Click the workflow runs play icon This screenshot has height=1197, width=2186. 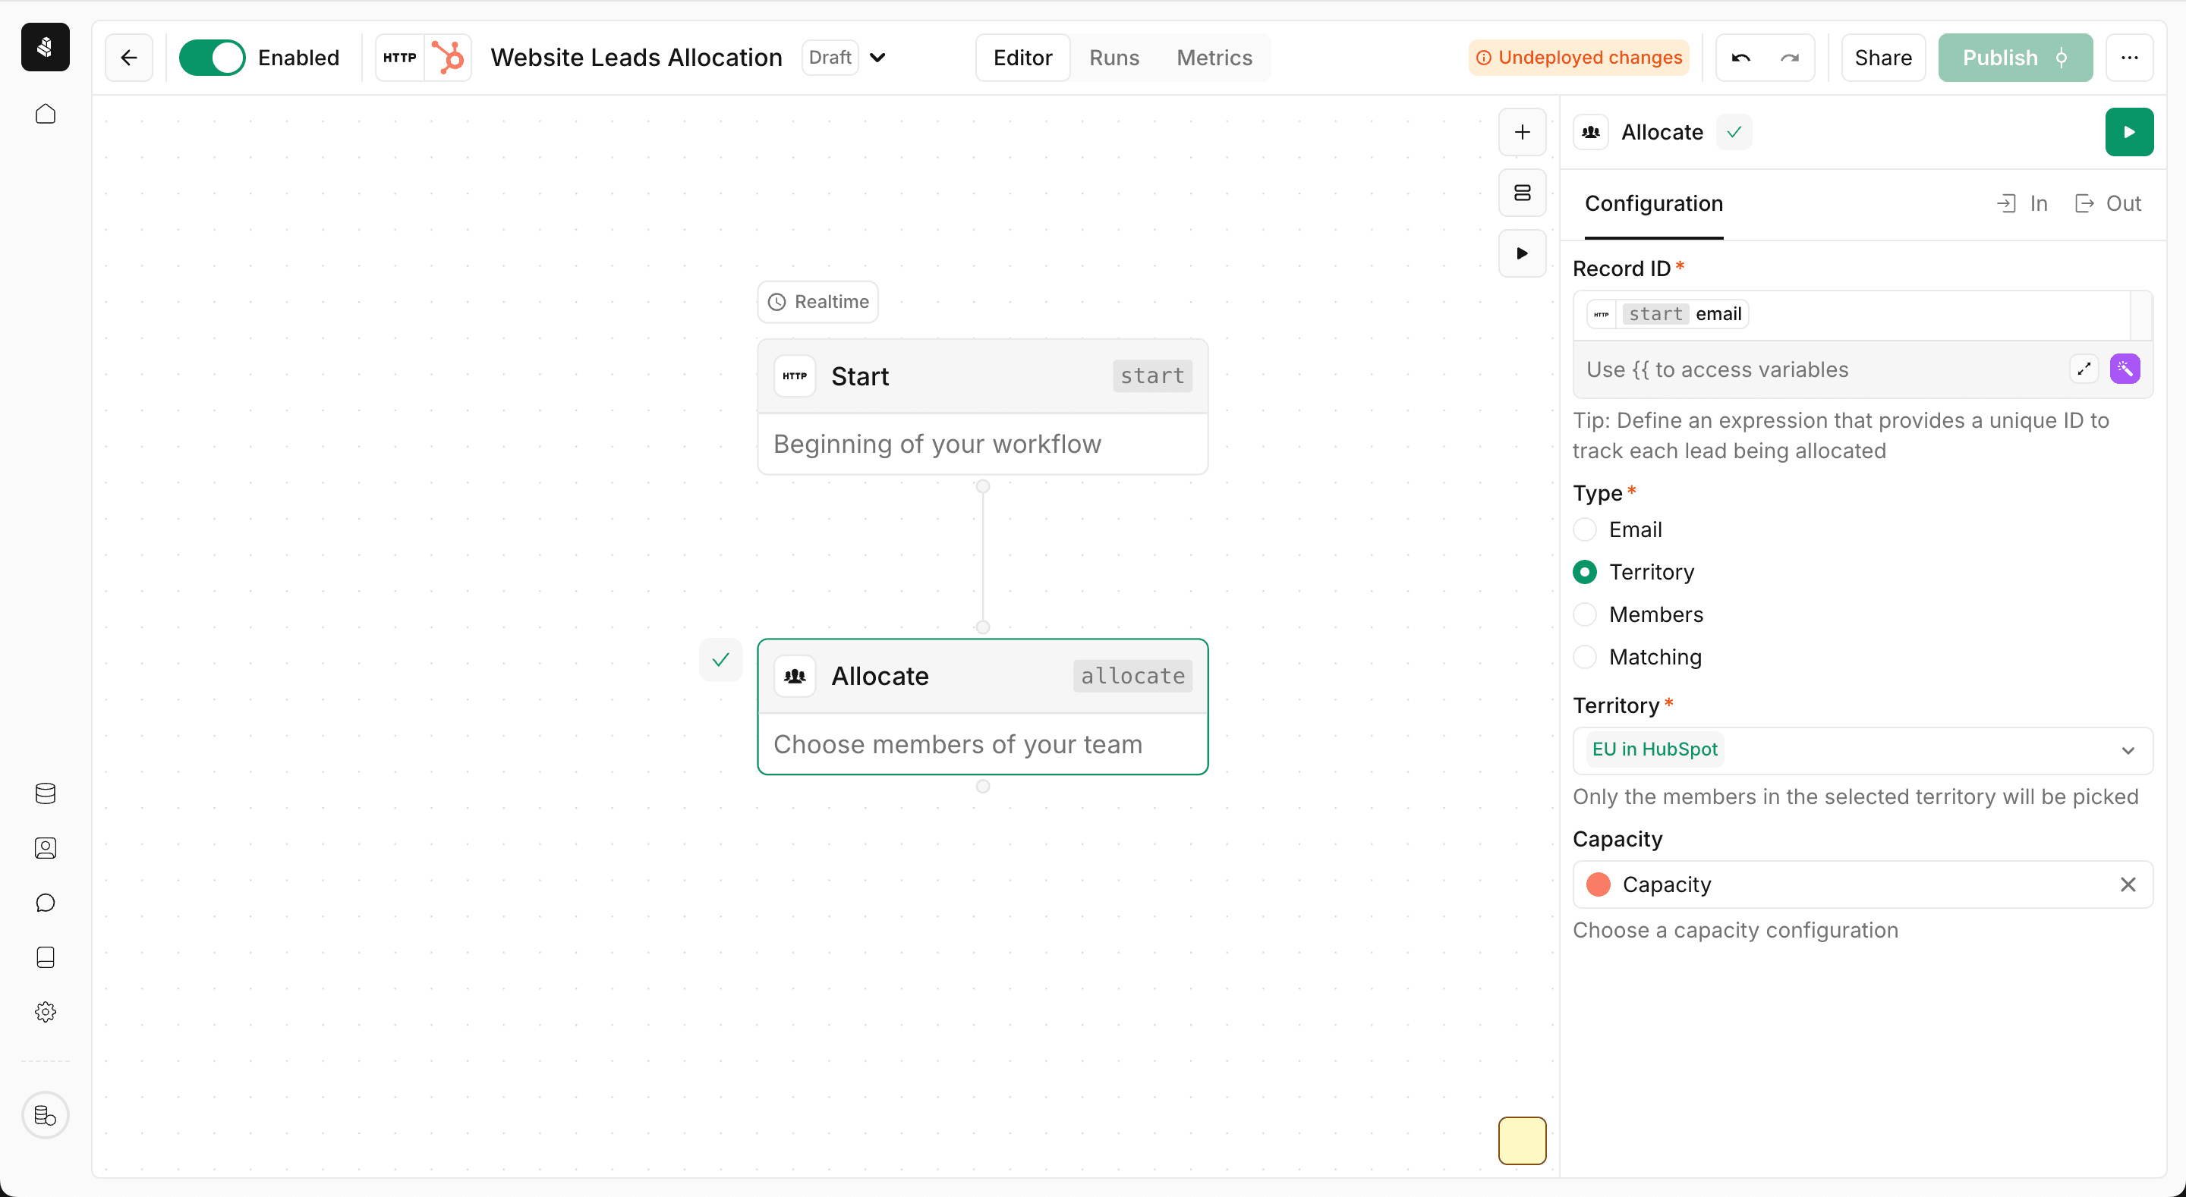1523,253
